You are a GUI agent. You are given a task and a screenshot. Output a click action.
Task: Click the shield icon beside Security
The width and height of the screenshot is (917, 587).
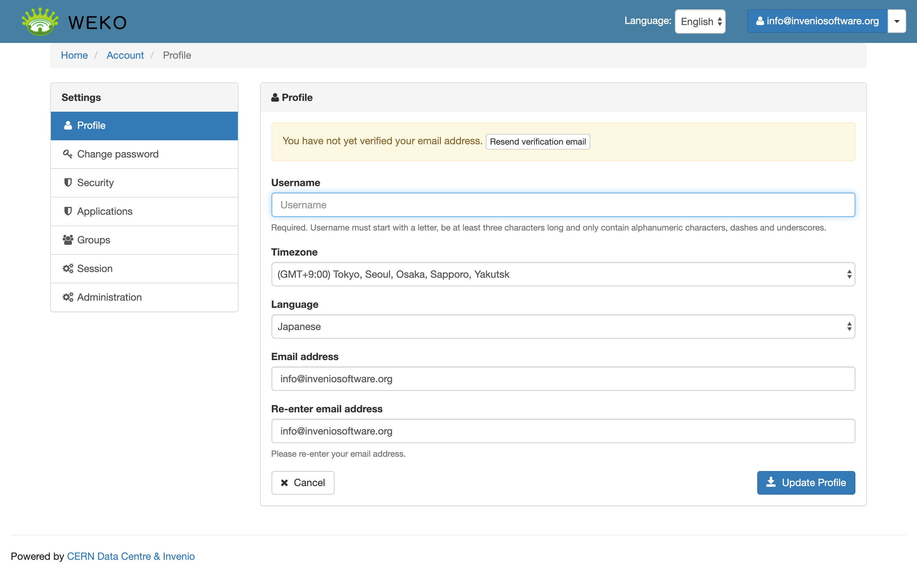click(x=68, y=183)
